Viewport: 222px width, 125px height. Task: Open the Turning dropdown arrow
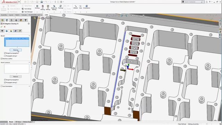(60, 12)
